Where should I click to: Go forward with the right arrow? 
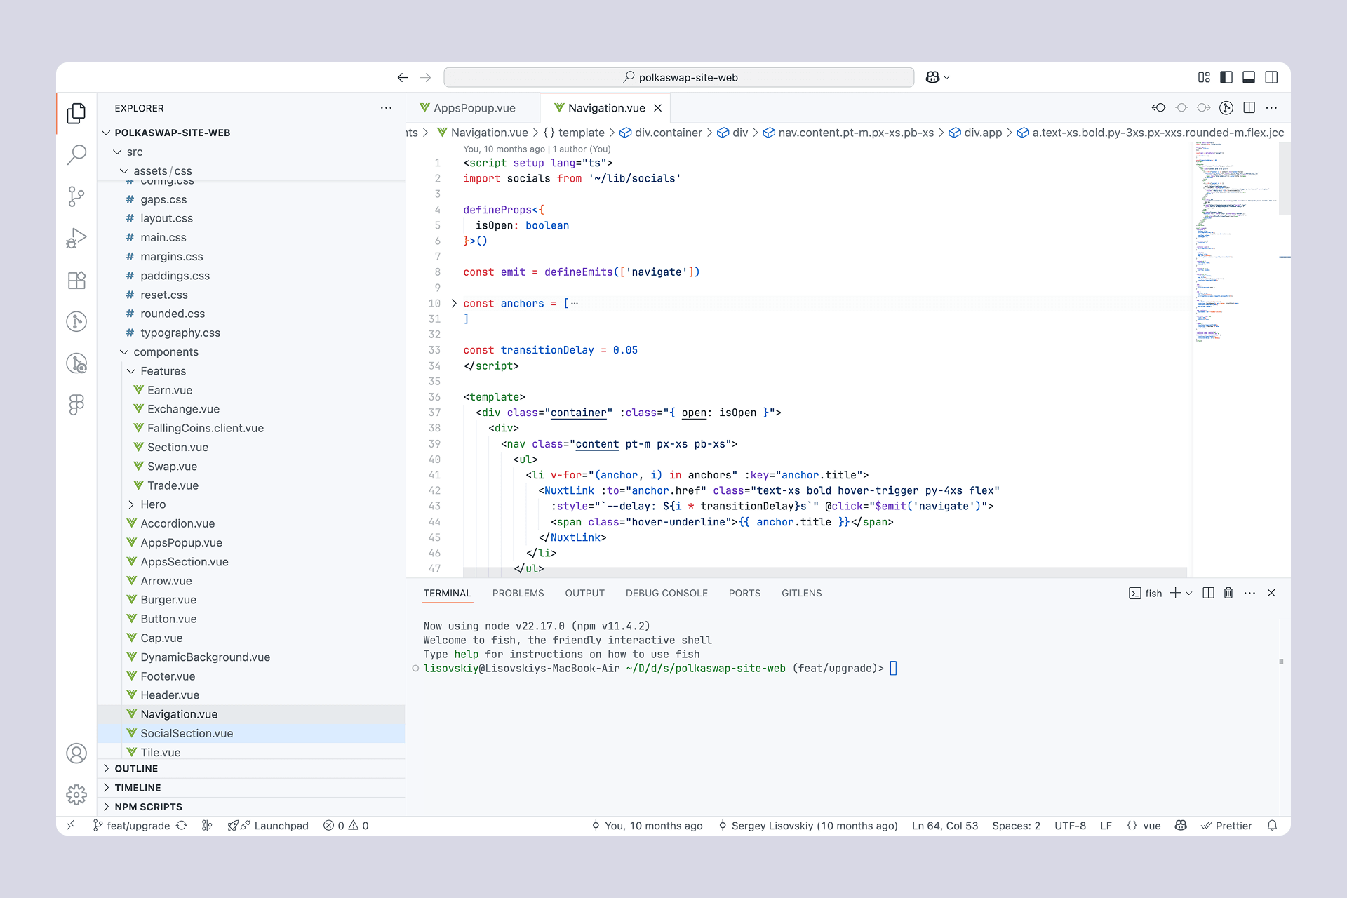[x=425, y=77]
